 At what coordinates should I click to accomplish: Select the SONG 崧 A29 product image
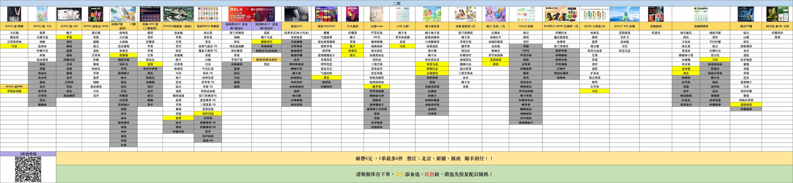[69, 14]
